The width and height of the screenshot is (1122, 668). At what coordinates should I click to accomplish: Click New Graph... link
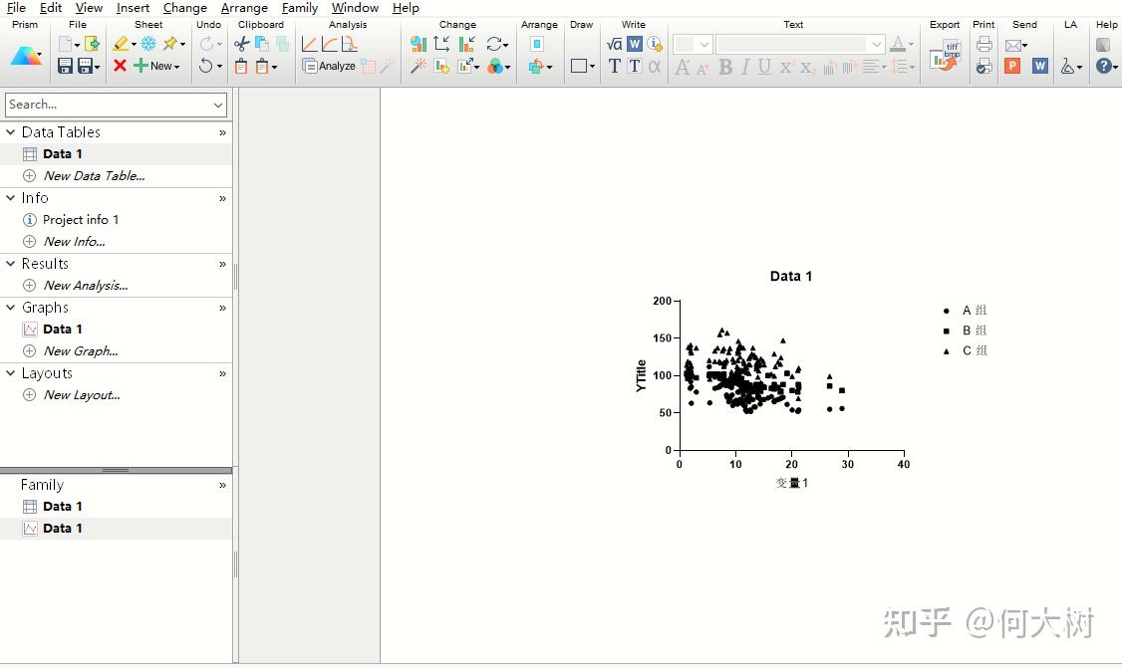coord(81,351)
